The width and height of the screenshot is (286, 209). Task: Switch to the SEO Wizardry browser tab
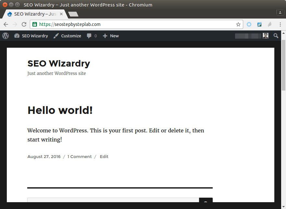coord(32,14)
